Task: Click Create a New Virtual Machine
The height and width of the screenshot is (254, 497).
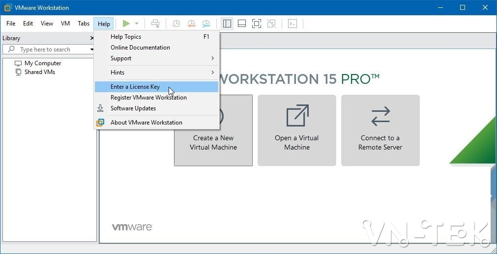Action: (213, 130)
